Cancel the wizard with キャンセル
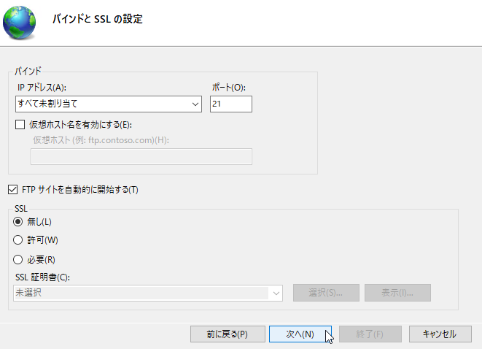 tap(440, 334)
